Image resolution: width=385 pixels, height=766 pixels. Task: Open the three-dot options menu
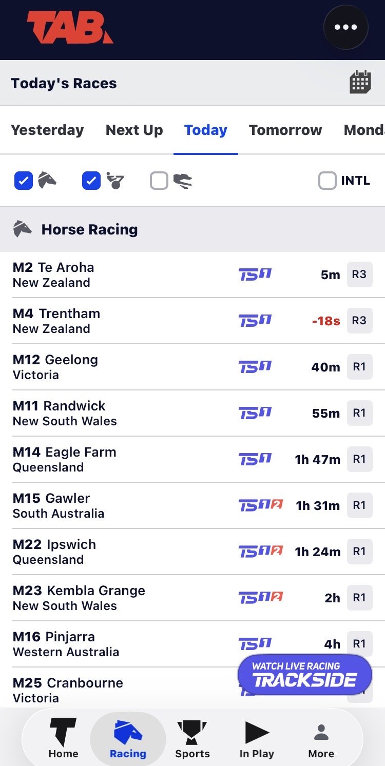[345, 27]
